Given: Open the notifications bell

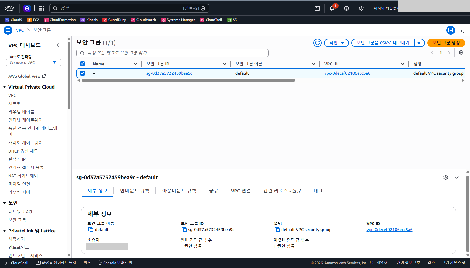Looking at the screenshot, I should [332, 8].
